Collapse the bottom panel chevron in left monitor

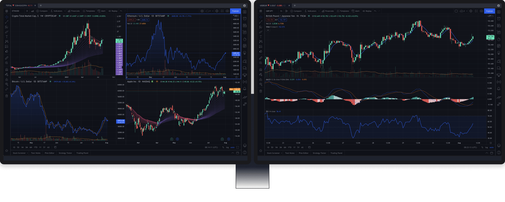pos(233,153)
